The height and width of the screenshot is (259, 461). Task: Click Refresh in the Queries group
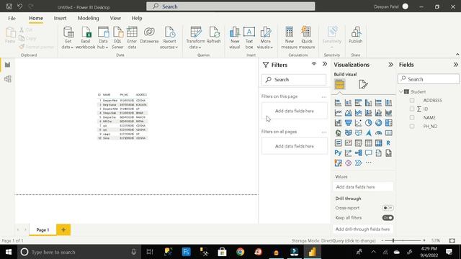(x=214, y=36)
